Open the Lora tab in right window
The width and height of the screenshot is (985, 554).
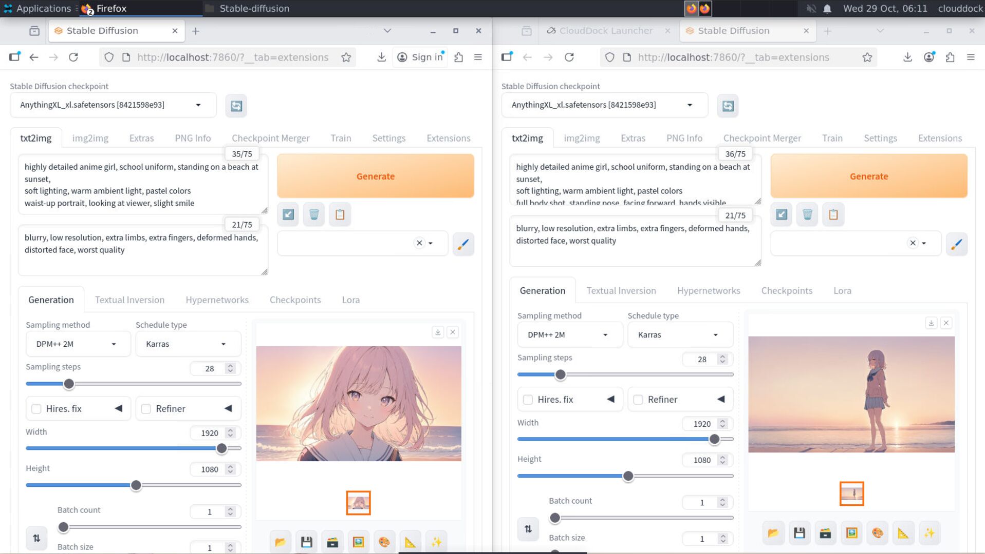coord(842,290)
